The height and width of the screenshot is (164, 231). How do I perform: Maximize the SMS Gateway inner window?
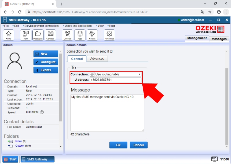[219, 20]
